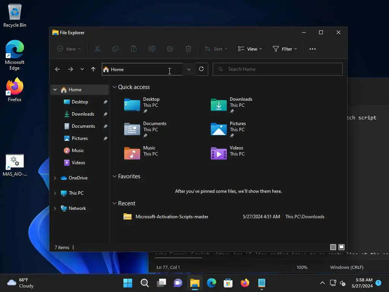
Task: Collapse the Recent section
Action: click(114, 203)
